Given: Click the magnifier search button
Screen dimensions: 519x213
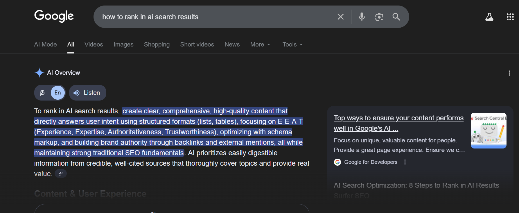Looking at the screenshot, I should 396,17.
